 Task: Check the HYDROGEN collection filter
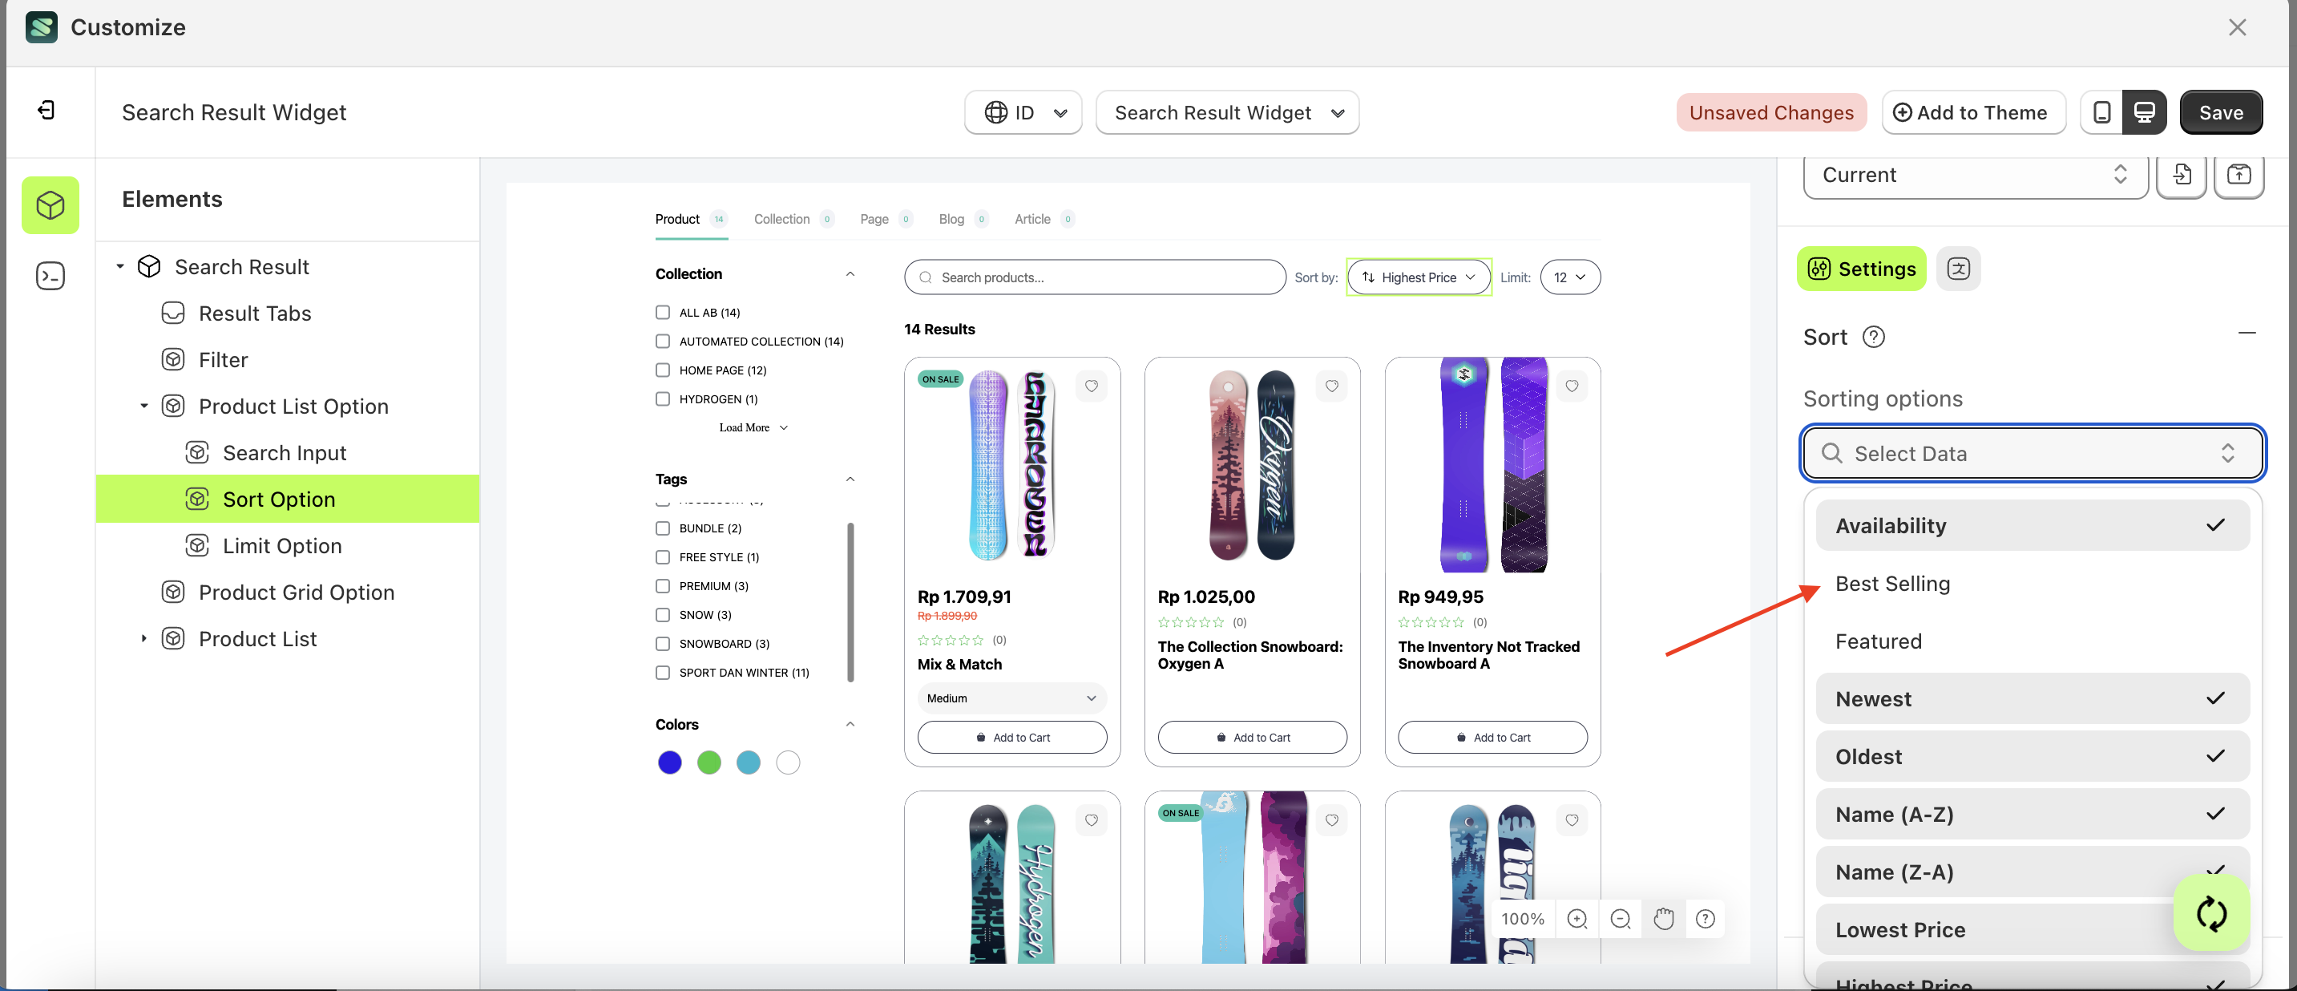point(663,398)
